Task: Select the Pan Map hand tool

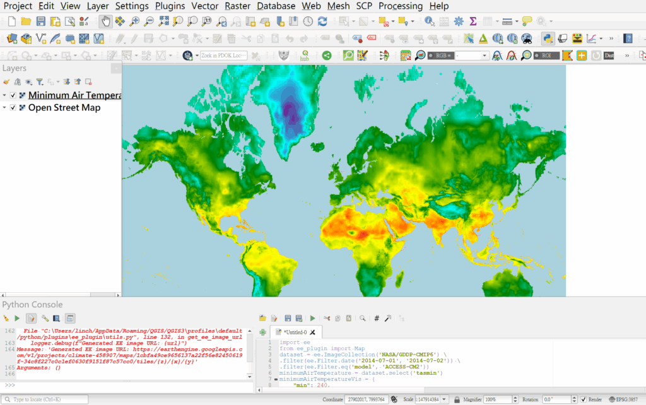Action: pos(105,21)
